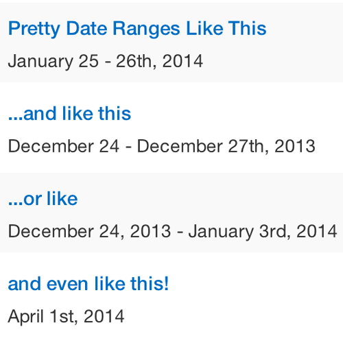Open the 'and even like this!' link

(x=88, y=283)
